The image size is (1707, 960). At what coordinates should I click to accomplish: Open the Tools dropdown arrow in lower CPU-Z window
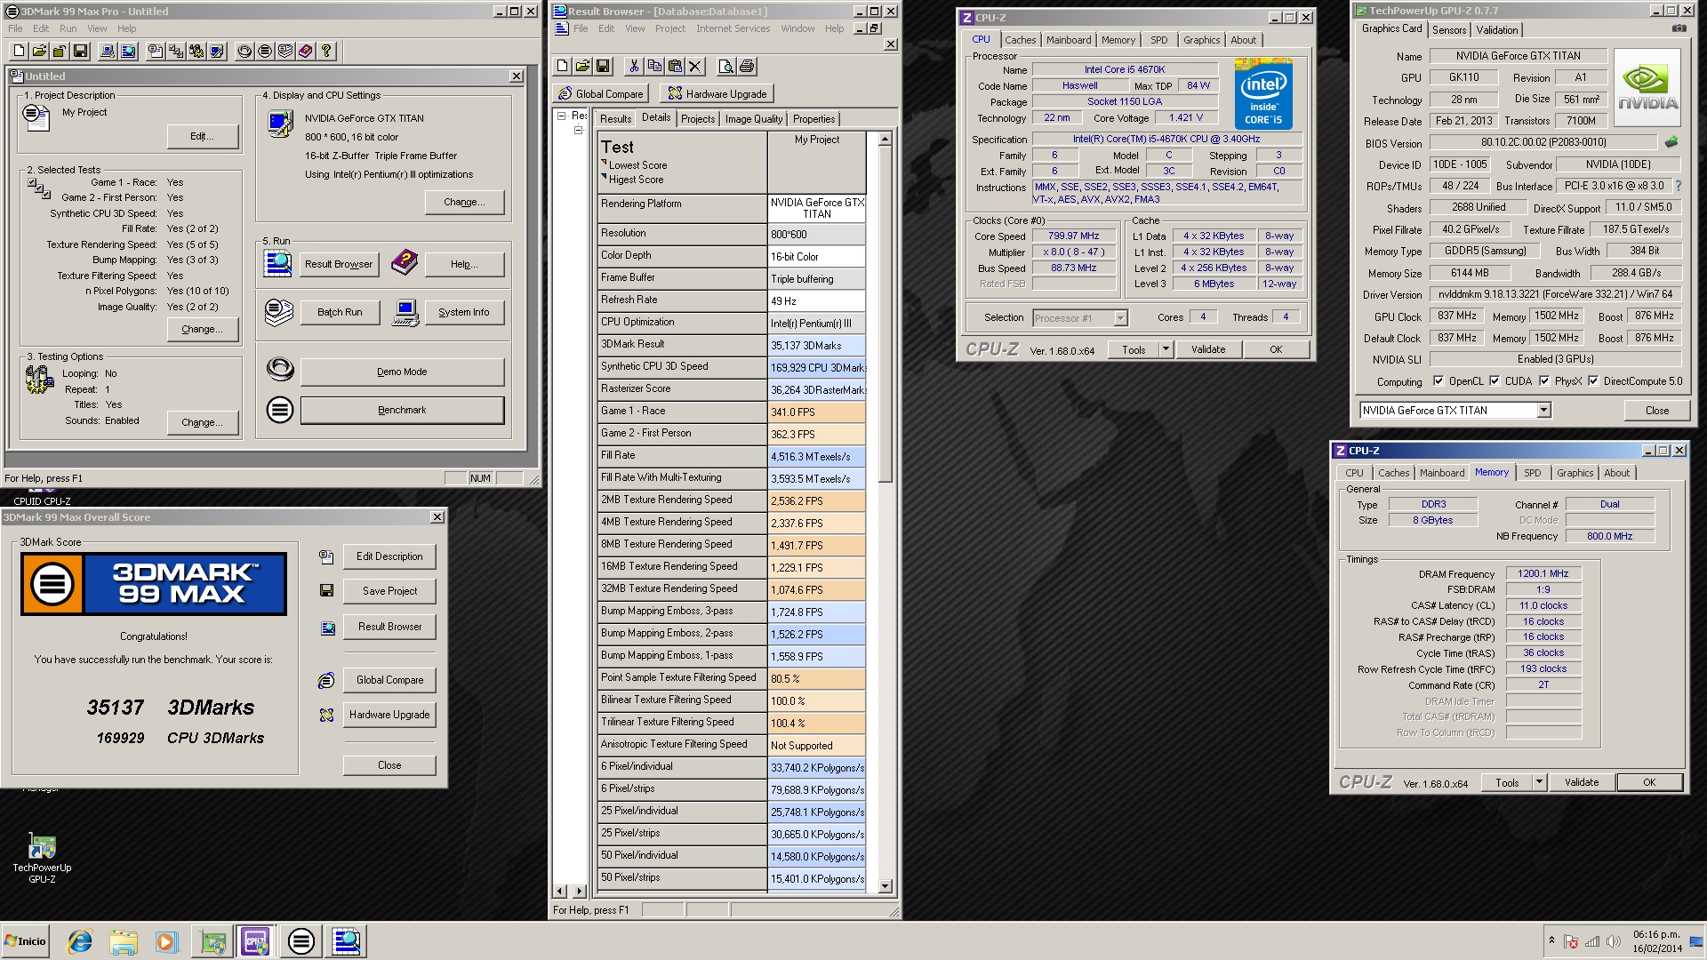[x=1539, y=782]
